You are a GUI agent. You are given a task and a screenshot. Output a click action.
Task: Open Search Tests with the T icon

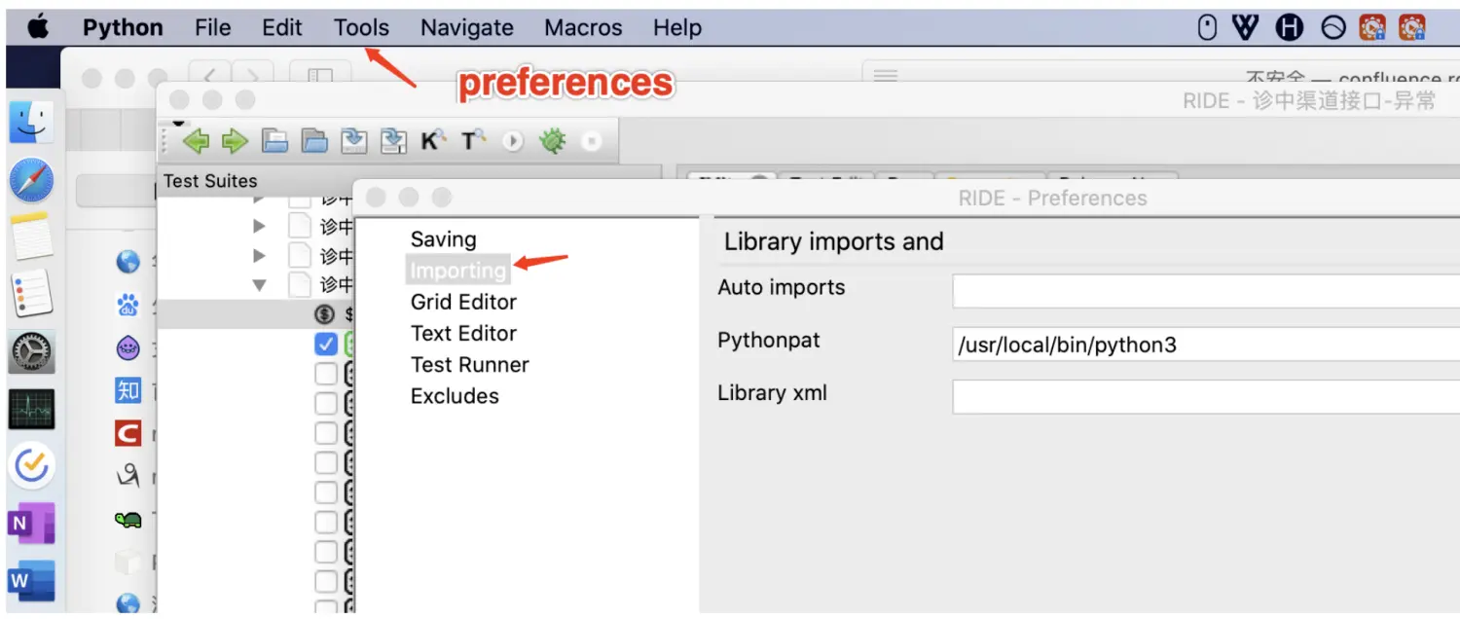474,142
